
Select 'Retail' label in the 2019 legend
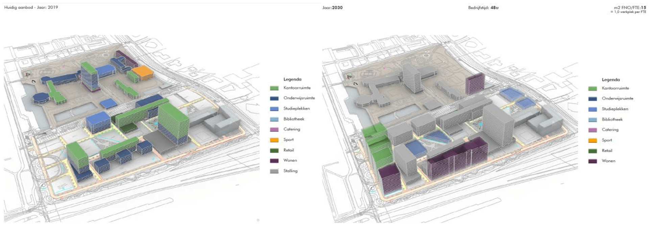point(289,150)
